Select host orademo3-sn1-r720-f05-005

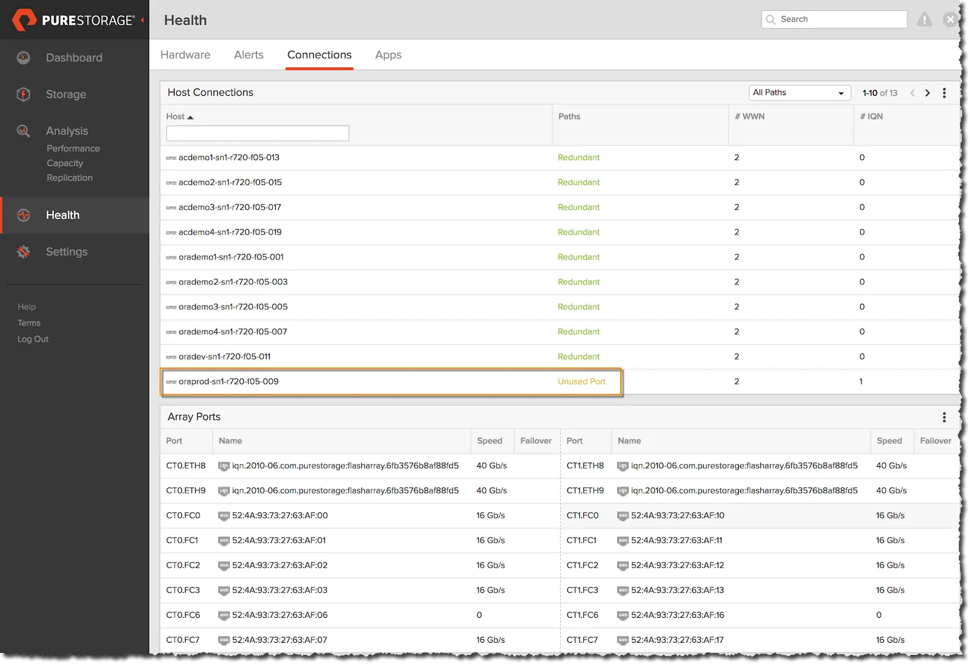[x=233, y=307]
